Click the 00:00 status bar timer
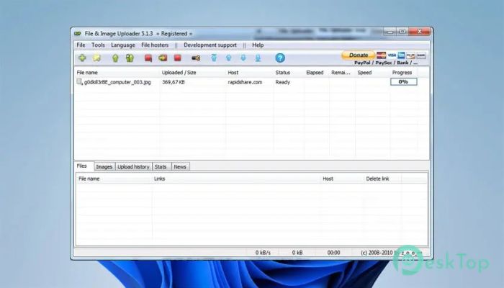This screenshot has width=504, height=288. 333,253
